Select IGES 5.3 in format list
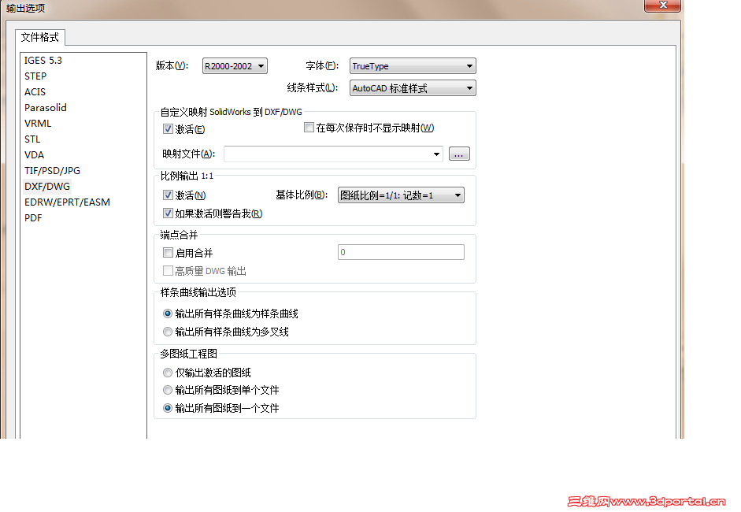This screenshot has width=741, height=512. (43, 61)
